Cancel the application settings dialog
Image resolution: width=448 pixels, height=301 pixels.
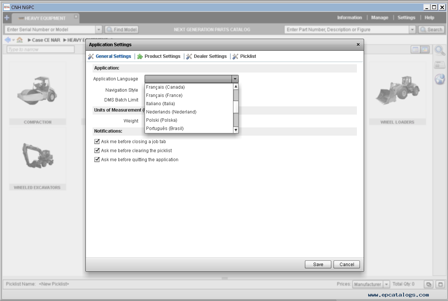(x=347, y=265)
